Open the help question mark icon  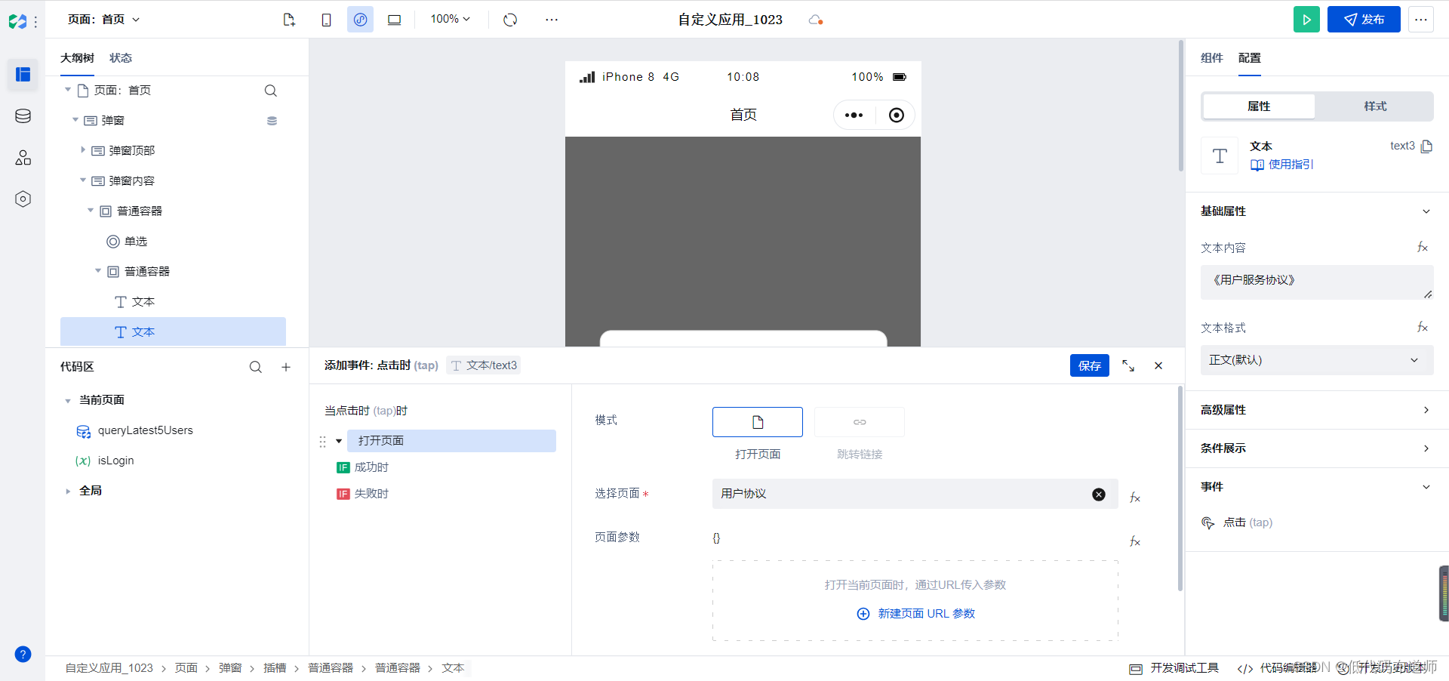[x=23, y=654]
